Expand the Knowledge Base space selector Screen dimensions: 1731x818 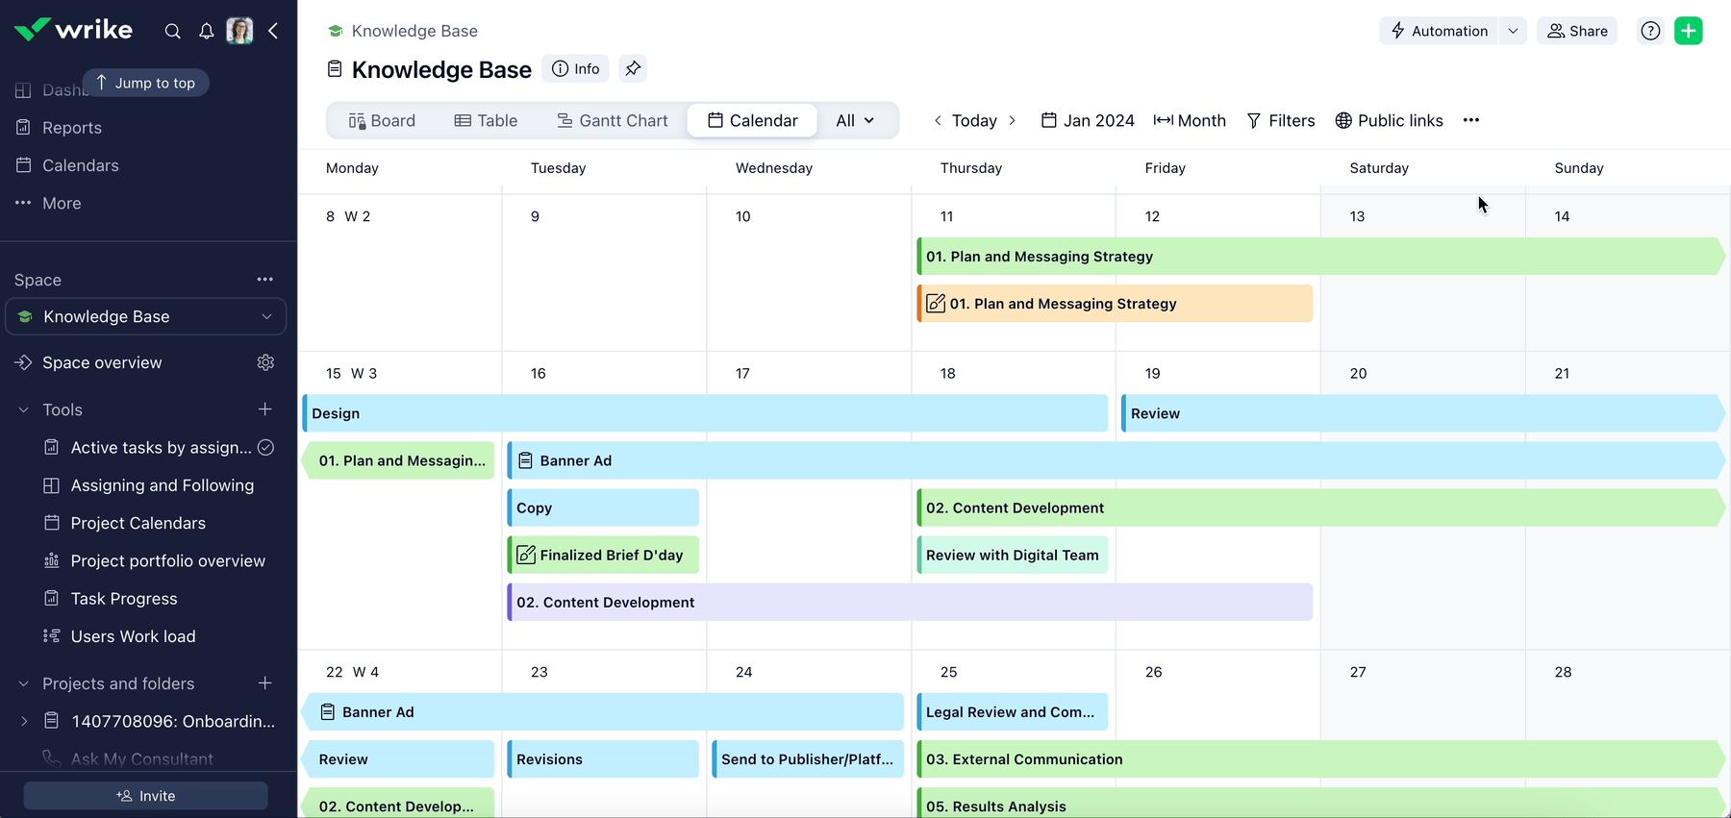(x=266, y=316)
